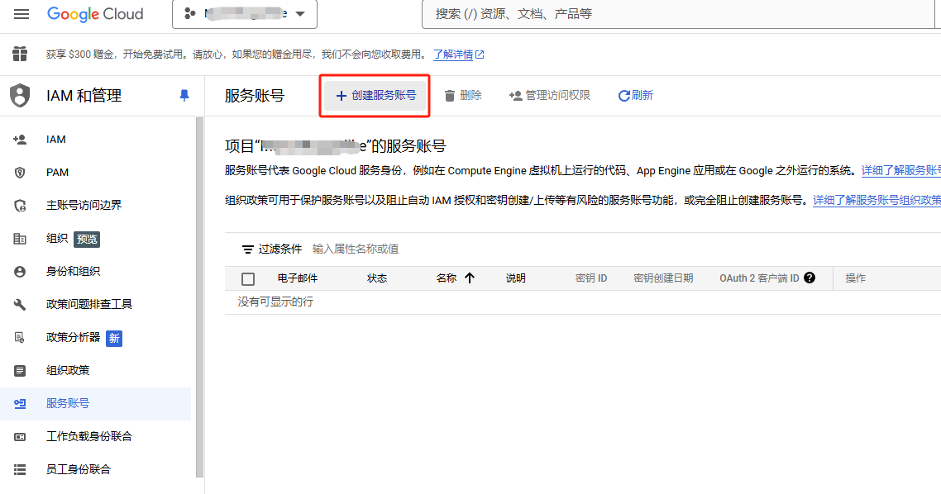The image size is (941, 494).
Task: Open the project selector dropdown
Action: [x=244, y=14]
